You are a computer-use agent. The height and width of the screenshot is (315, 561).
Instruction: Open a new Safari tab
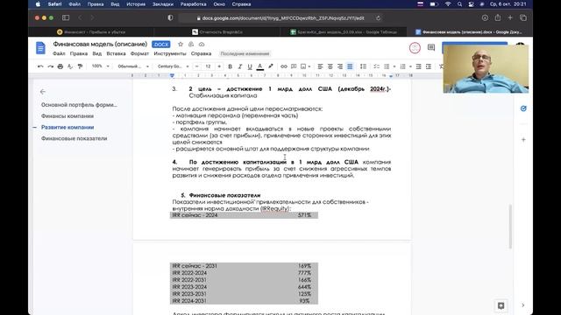(510, 17)
